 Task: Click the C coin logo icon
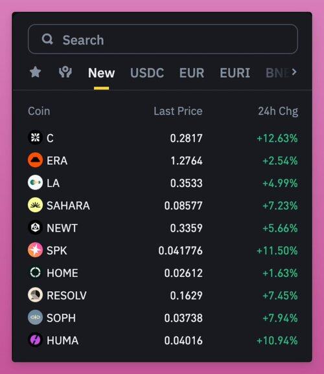(x=35, y=138)
